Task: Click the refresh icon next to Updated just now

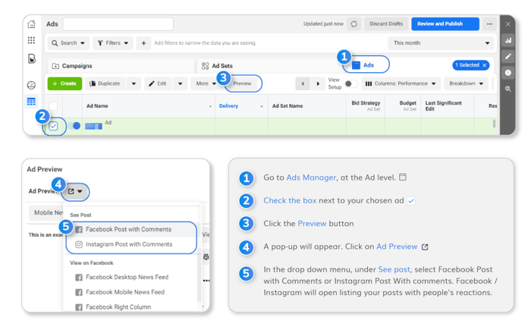Action: coord(354,24)
